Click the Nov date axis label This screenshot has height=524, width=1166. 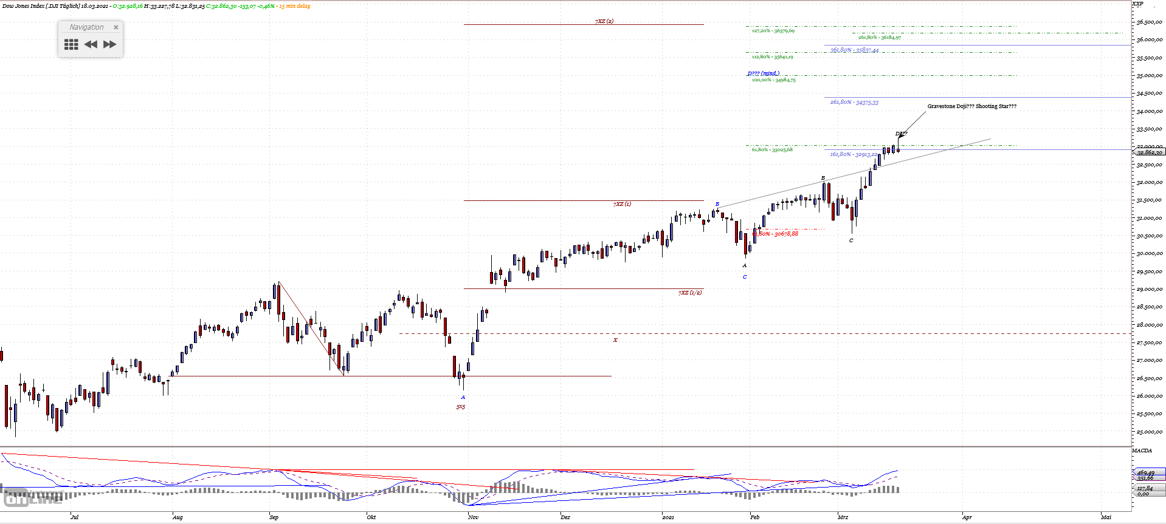474,517
